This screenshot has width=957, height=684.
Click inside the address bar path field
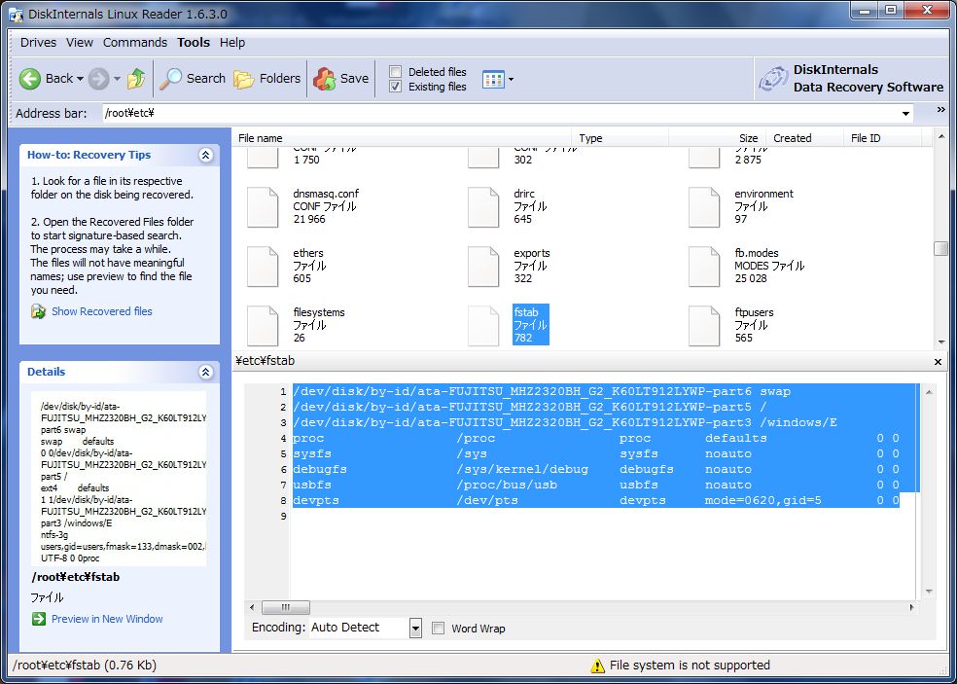tap(501, 114)
